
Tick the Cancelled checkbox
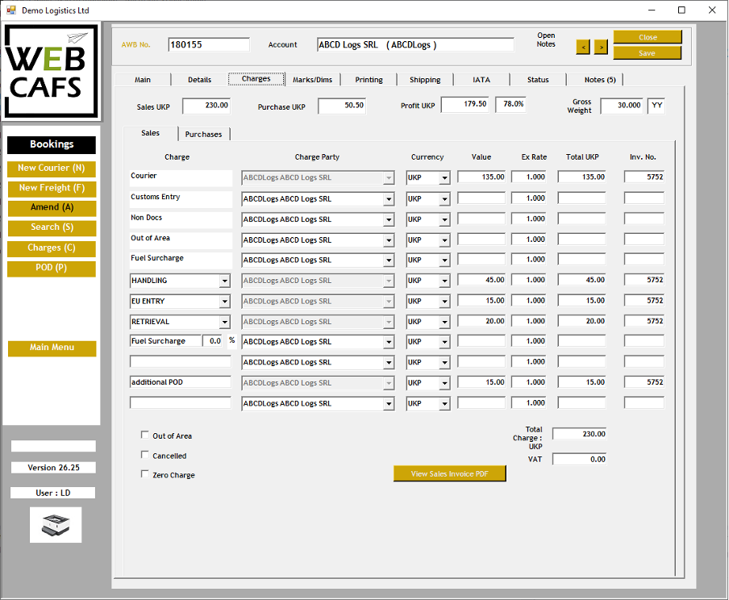[x=145, y=456]
